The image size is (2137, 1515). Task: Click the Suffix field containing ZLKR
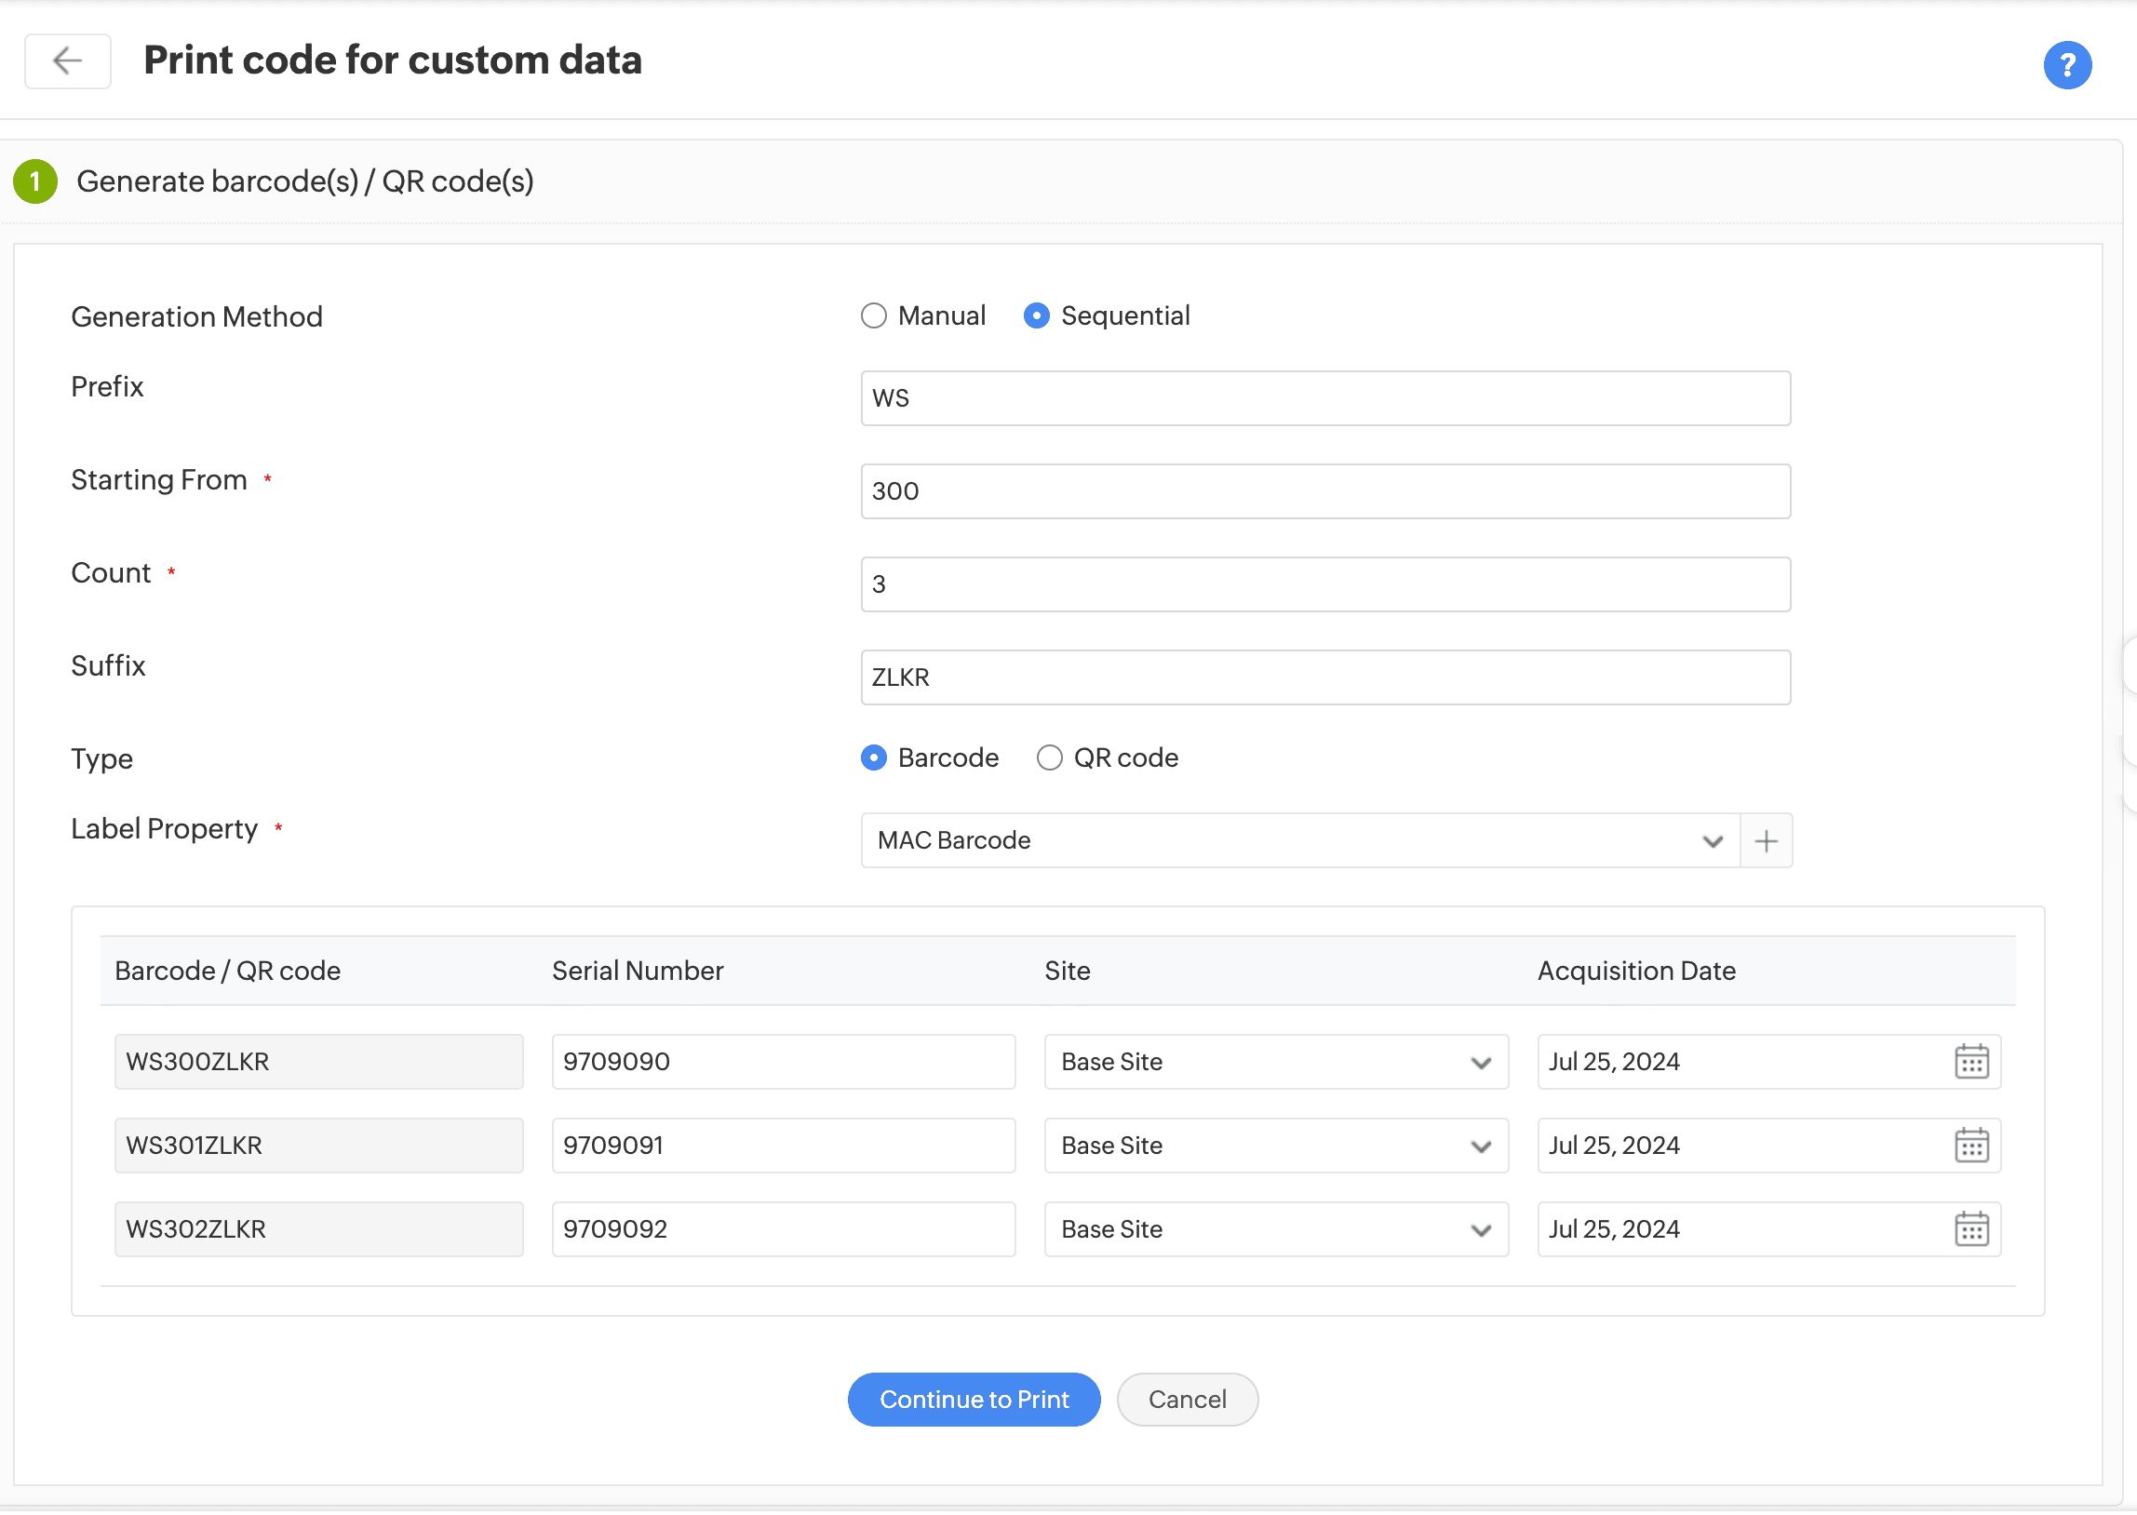pyautogui.click(x=1324, y=677)
